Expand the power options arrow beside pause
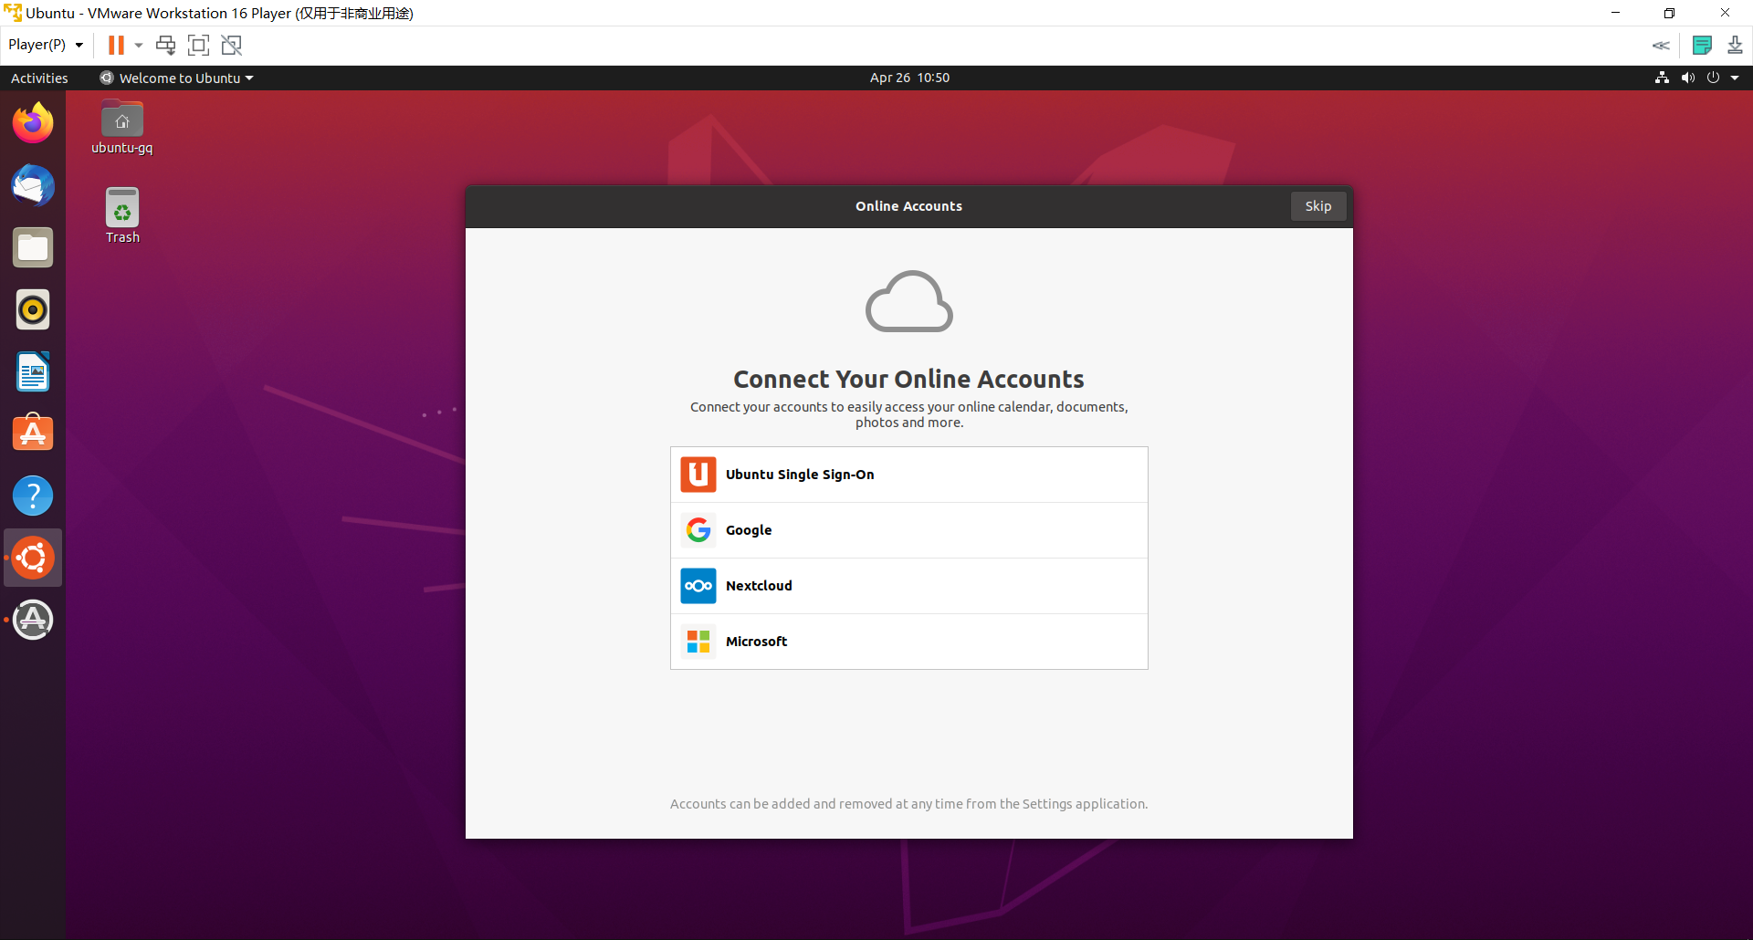 [139, 45]
